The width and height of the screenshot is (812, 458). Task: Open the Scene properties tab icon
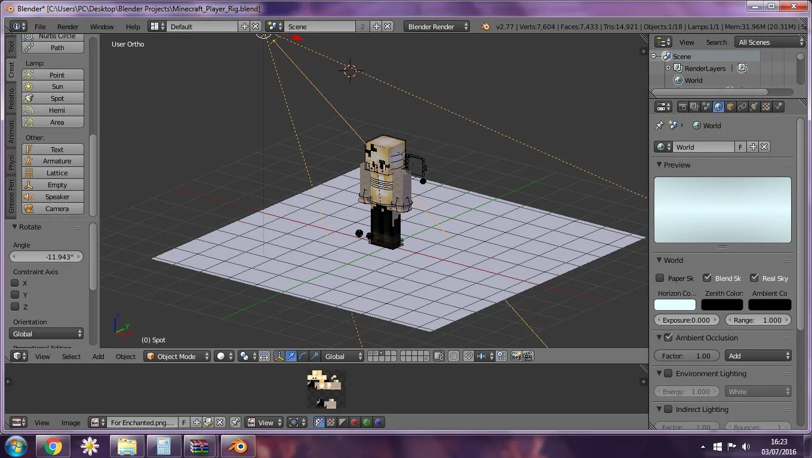[x=706, y=107]
